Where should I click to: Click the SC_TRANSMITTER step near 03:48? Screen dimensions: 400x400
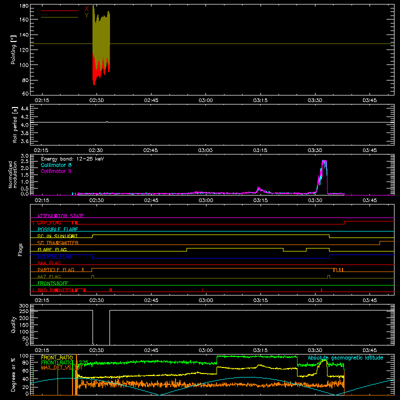380,243
